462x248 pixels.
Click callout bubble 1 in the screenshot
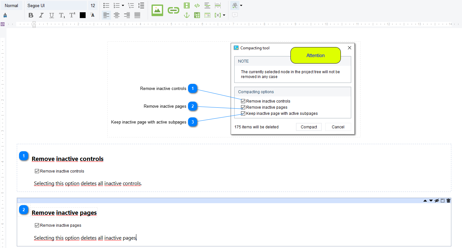click(193, 88)
